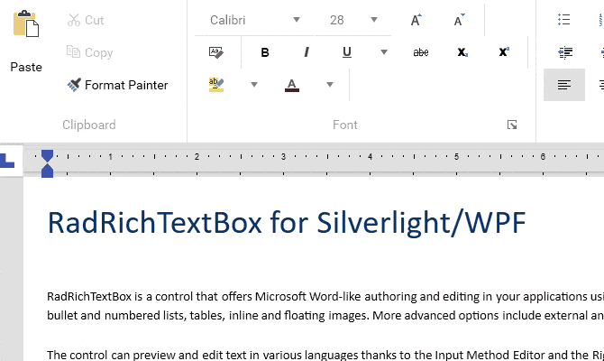Expand the underline style dropdown arrow
Image resolution: width=604 pixels, height=361 pixels.
click(384, 52)
